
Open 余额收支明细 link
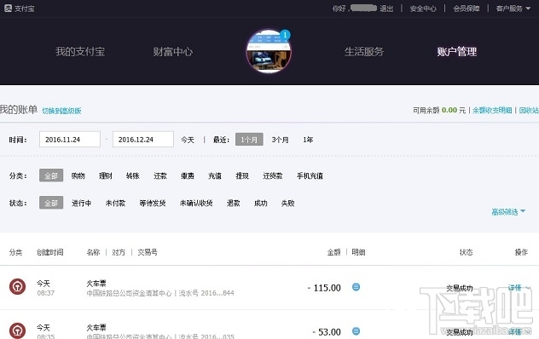click(x=492, y=110)
